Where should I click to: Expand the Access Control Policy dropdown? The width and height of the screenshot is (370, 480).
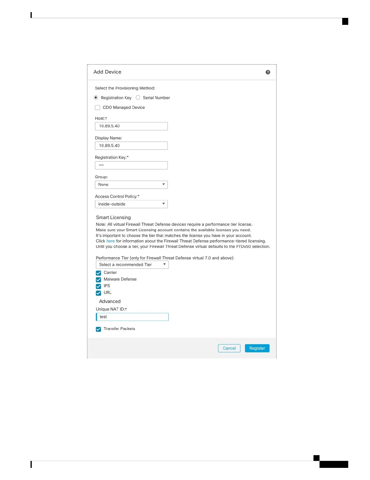click(x=131, y=204)
